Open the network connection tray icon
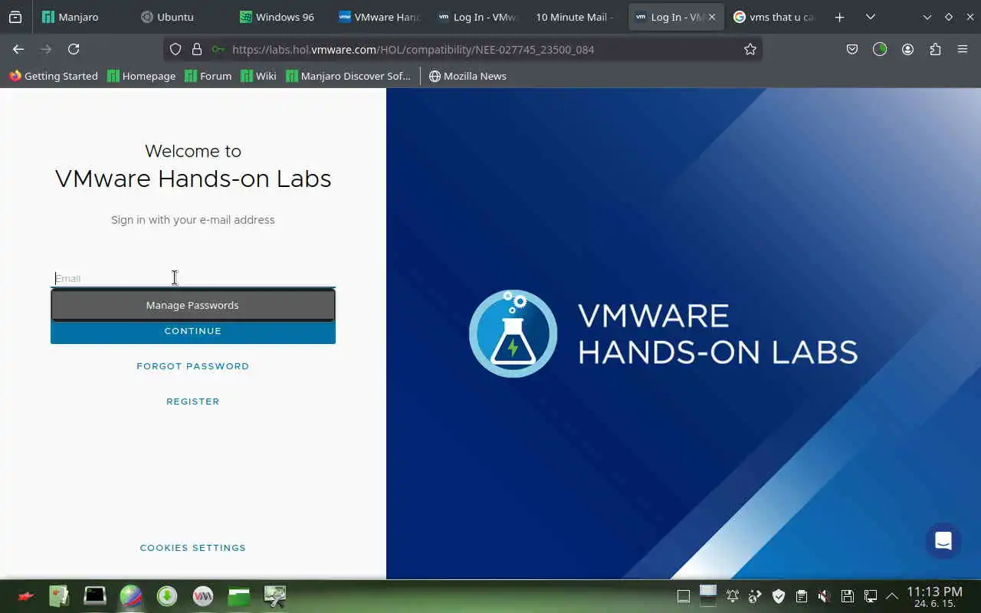 click(871, 596)
